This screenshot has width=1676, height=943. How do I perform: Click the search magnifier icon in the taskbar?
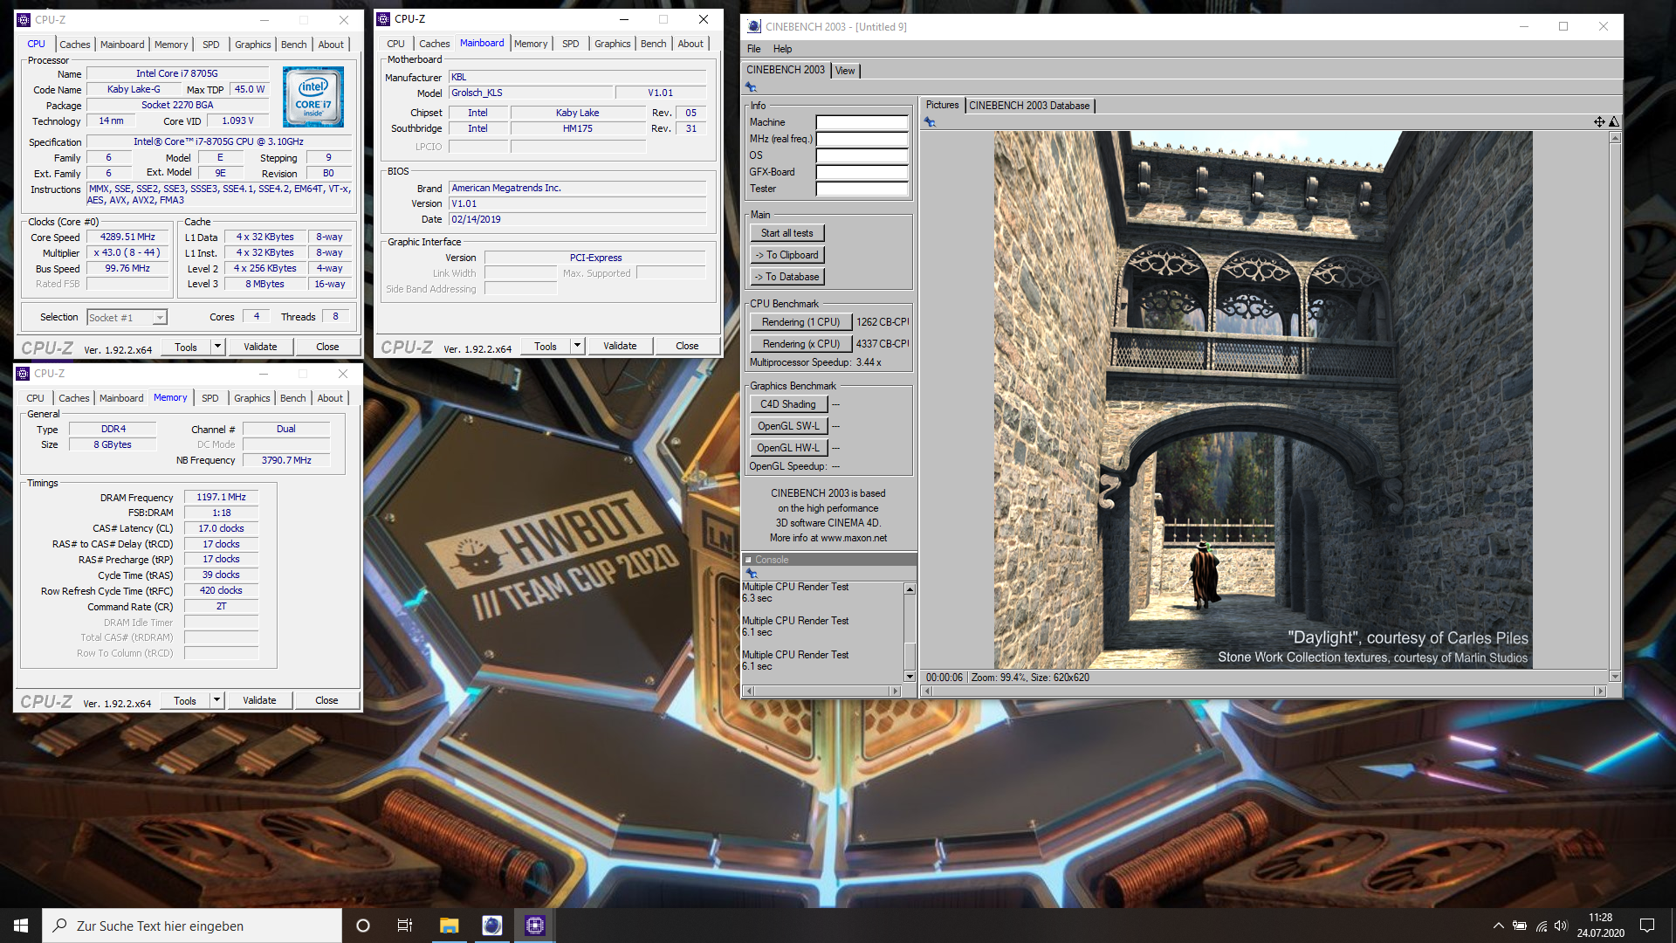(x=60, y=926)
